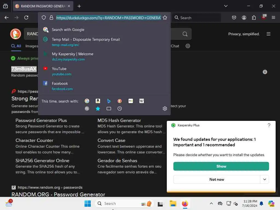Switch to the All results tab
Viewport: 280px width, 210px height.
16,46
